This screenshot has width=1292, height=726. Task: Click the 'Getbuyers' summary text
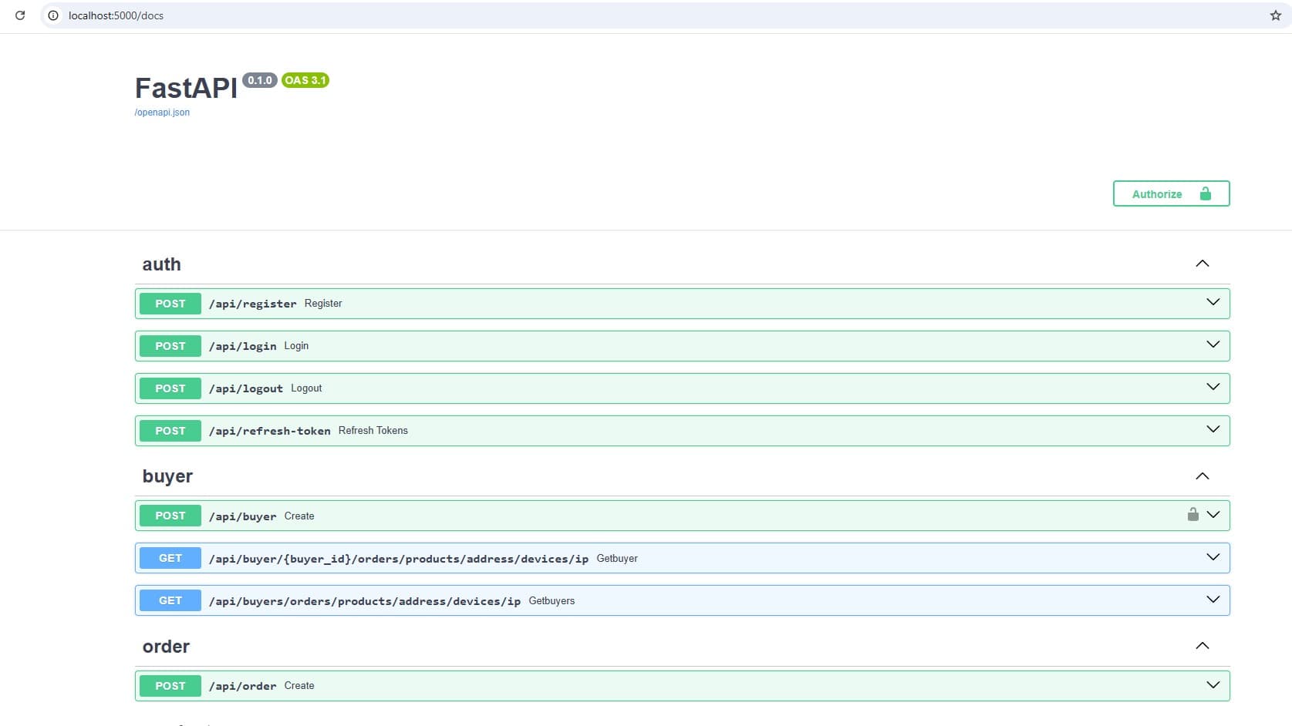coord(552,601)
